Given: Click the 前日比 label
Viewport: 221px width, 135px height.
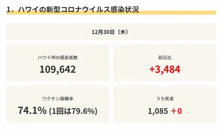Looking at the screenshot, I should 165,58.
